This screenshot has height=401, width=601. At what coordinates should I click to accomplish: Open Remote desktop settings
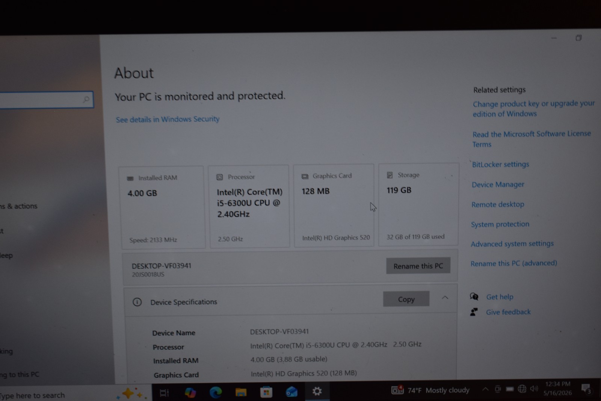click(498, 204)
